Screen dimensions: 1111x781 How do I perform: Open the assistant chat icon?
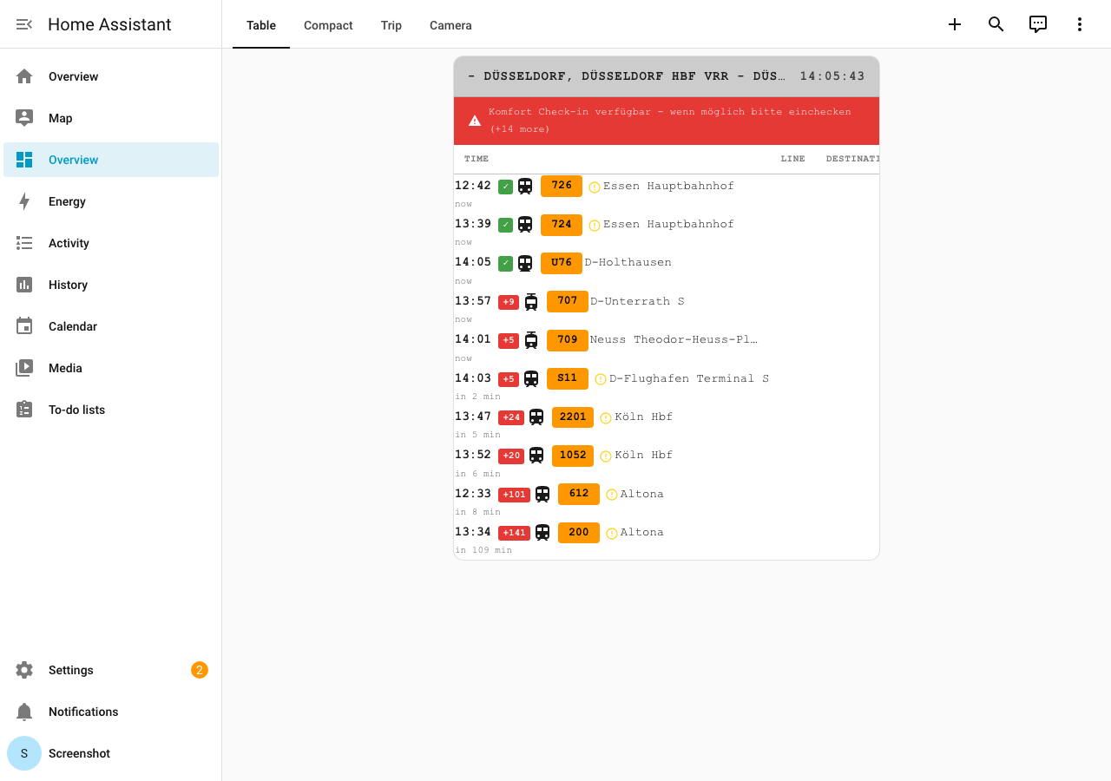tap(1038, 24)
